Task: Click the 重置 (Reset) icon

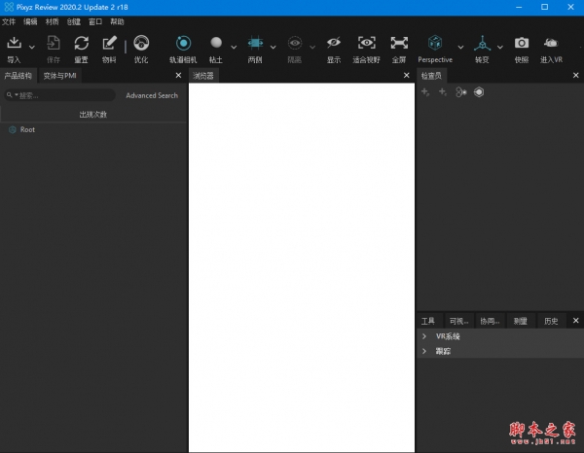Action: (81, 44)
